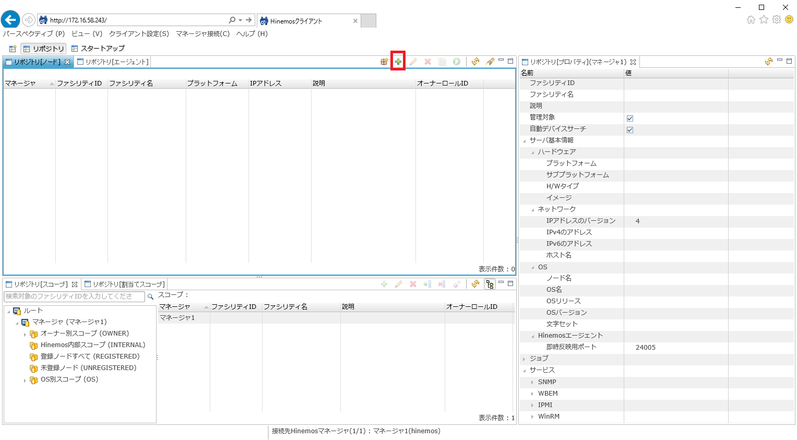Image resolution: width=797 pixels, height=440 pixels.
Task: Click the pencil modify icon in Repository[Node] toolbar
Action: point(413,62)
